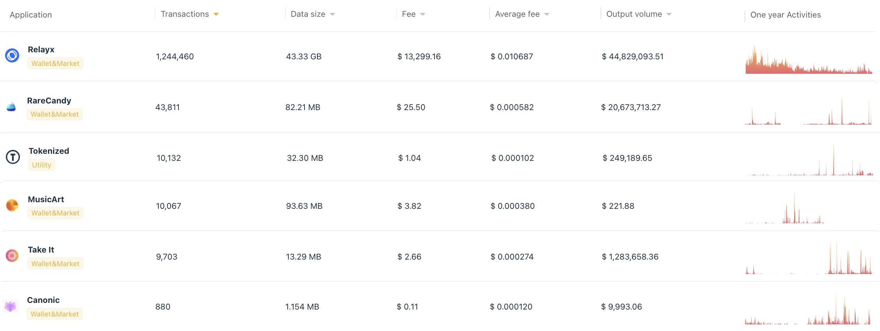The image size is (880, 331).
Task: Click the Relayx one year activity chart
Action: tap(809, 59)
